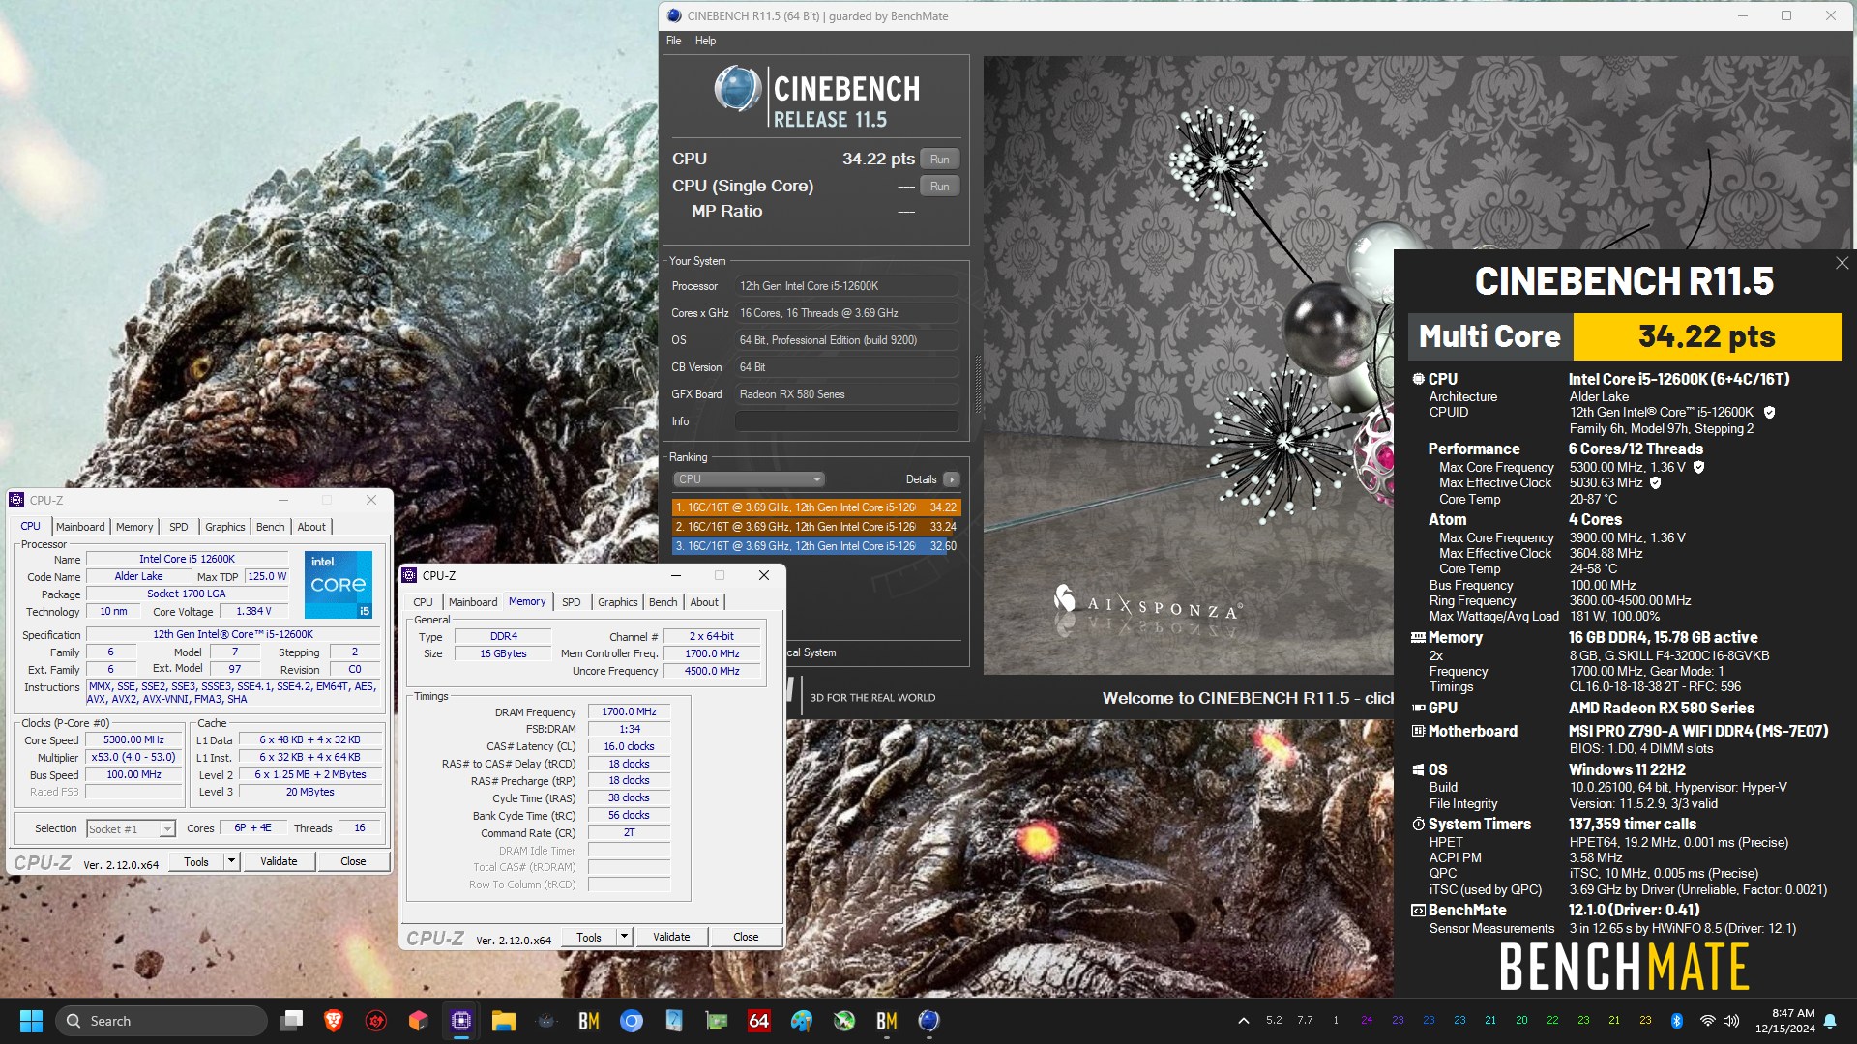Image resolution: width=1857 pixels, height=1044 pixels.
Task: Open the volume control in the tray
Action: [1731, 1021]
